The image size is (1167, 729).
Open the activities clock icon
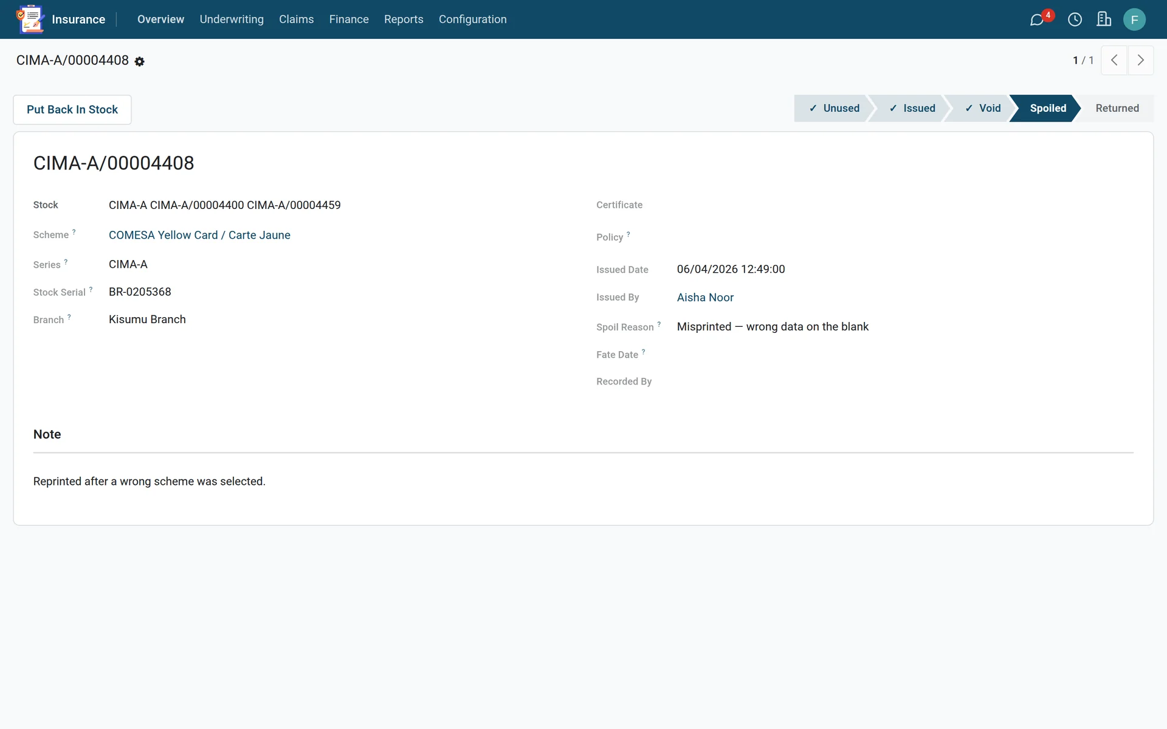point(1075,19)
